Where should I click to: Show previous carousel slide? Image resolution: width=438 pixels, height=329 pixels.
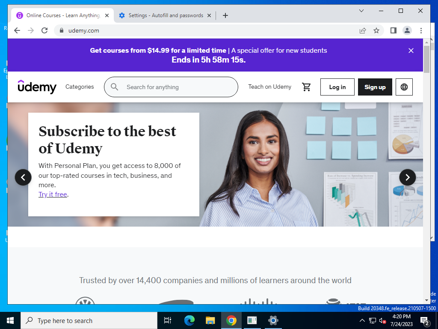(x=23, y=177)
